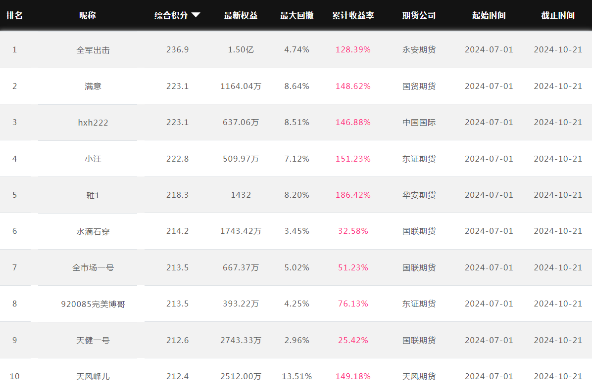Viewport: 592px width, 392px height.
Task: Click return rate 148.62%
Action: (353, 87)
